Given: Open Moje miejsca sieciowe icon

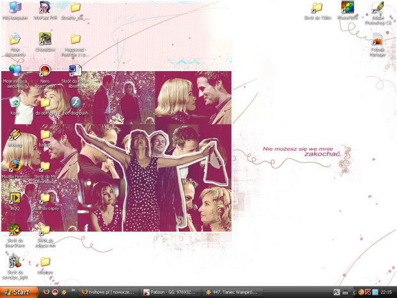Looking at the screenshot, I should pos(15,71).
